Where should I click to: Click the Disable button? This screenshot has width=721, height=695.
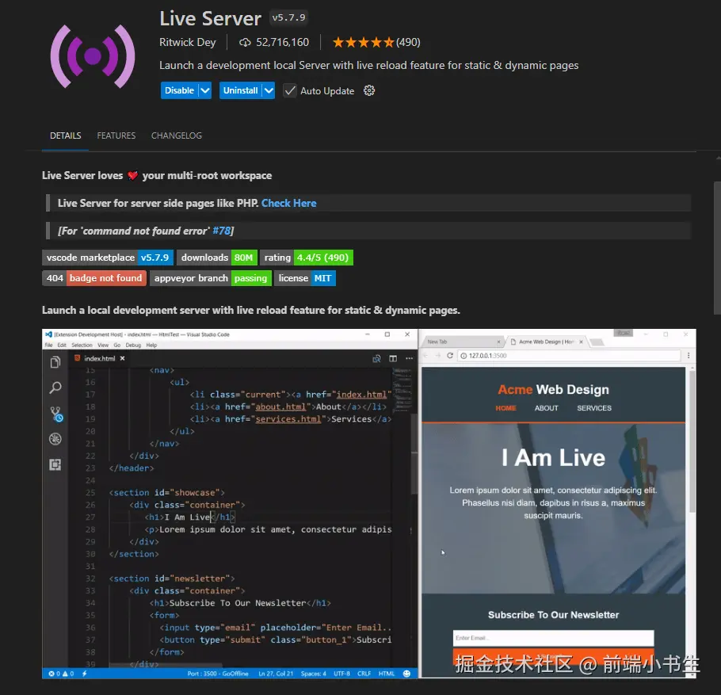coord(179,90)
